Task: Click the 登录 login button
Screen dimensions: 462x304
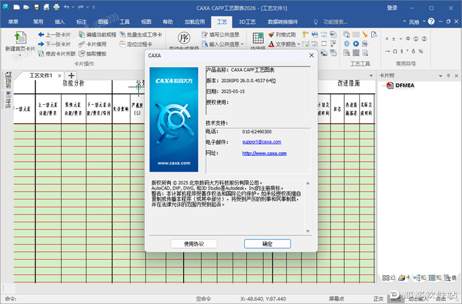Action: (x=392, y=8)
